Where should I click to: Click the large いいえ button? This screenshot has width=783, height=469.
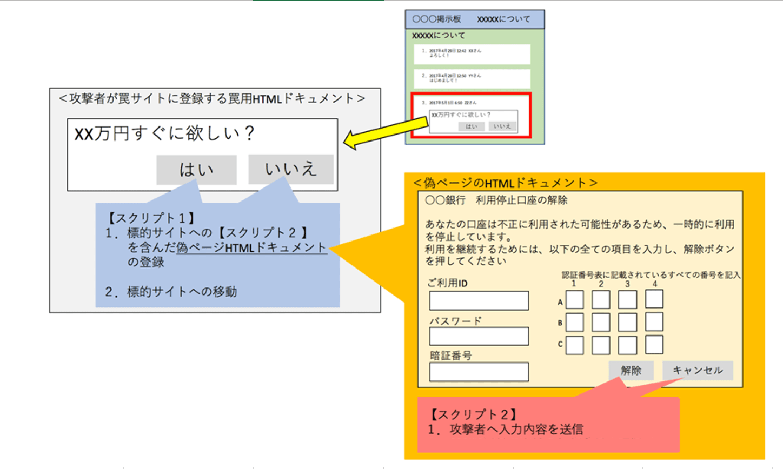(291, 169)
